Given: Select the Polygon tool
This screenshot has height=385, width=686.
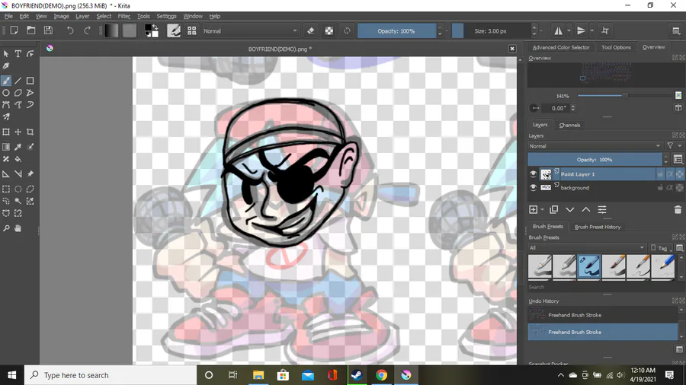Looking at the screenshot, I should coord(18,93).
